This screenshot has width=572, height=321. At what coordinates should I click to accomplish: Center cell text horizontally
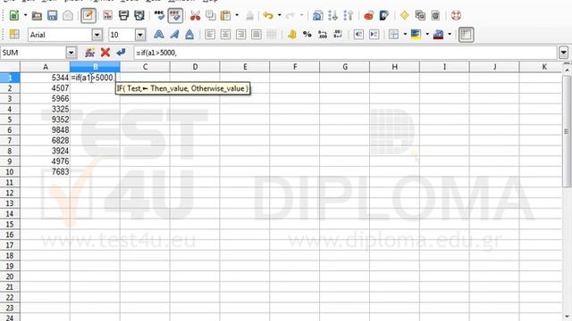(225, 35)
